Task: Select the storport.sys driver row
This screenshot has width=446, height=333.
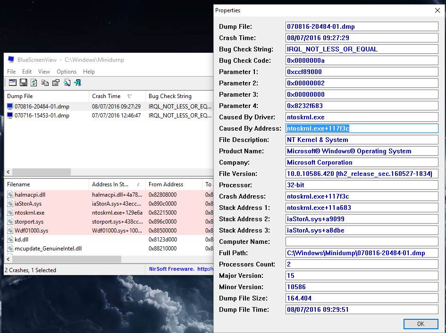Action: coord(109,222)
